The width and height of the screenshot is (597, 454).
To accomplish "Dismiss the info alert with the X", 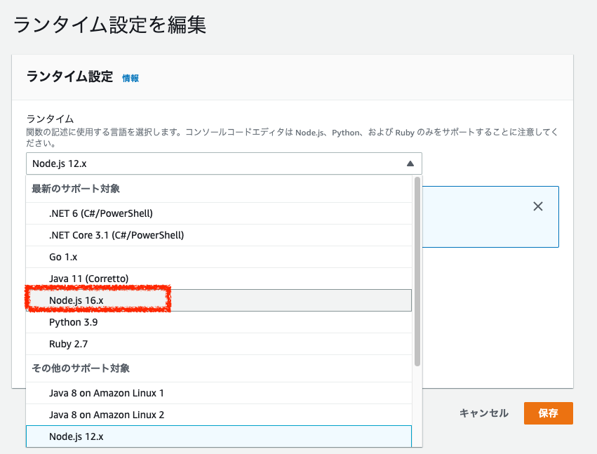I will point(538,206).
